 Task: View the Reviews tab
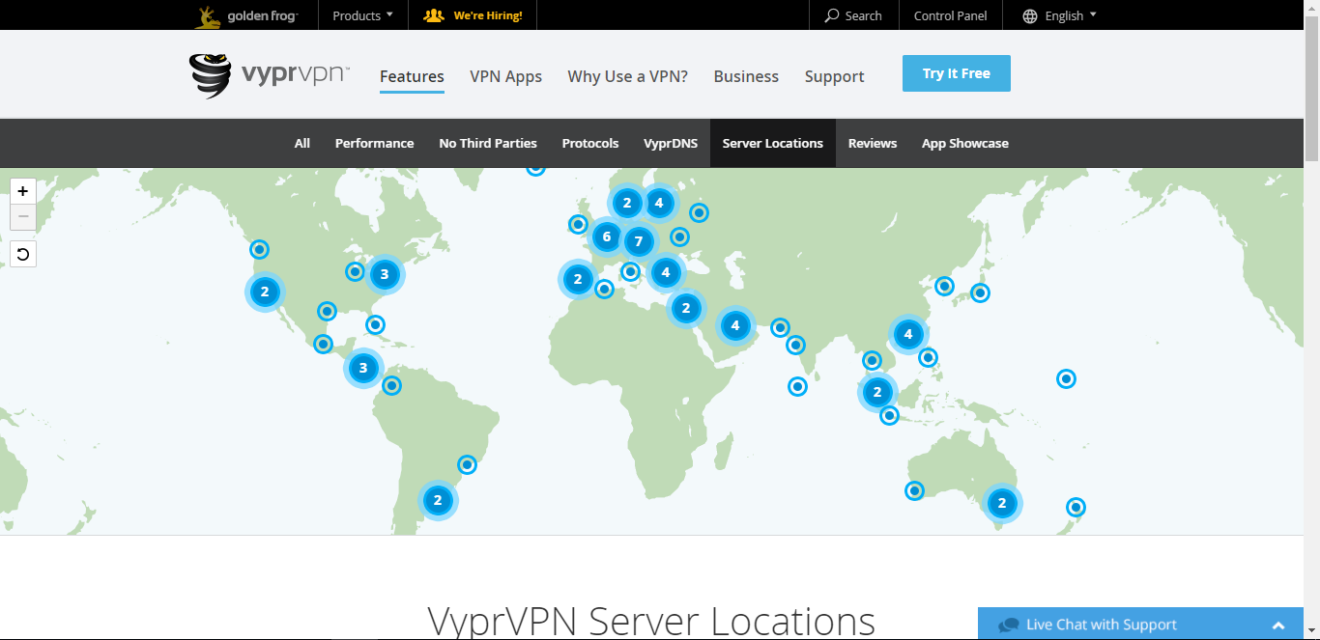click(x=873, y=143)
